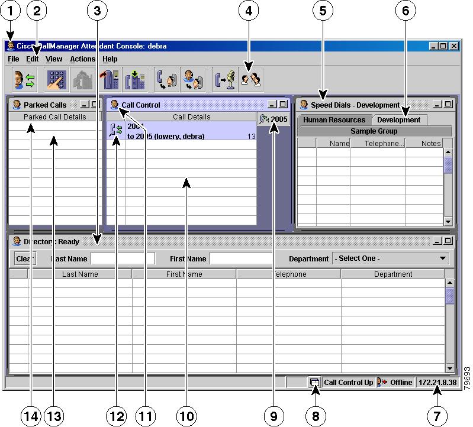This screenshot has width=473, height=427.
Task: Click the Directory scrollbar up arrow
Action: click(x=450, y=283)
